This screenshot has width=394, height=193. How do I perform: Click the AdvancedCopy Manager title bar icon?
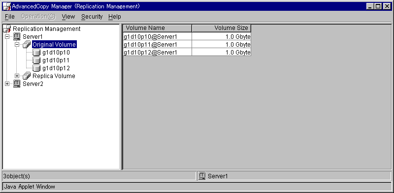click(x=7, y=6)
